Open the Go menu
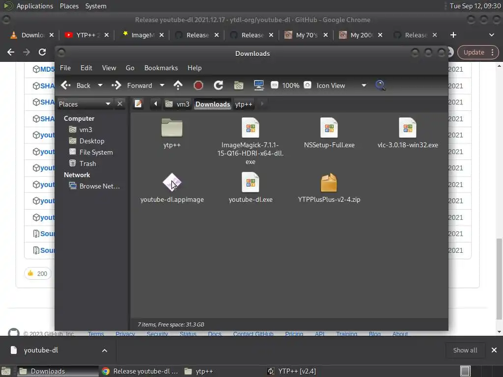The height and width of the screenshot is (377, 503). (130, 68)
